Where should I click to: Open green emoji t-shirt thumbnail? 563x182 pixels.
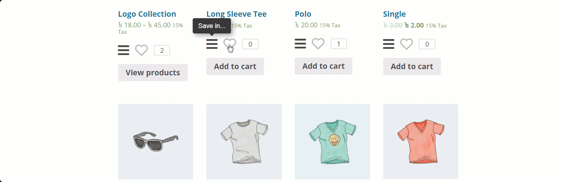tap(332, 142)
